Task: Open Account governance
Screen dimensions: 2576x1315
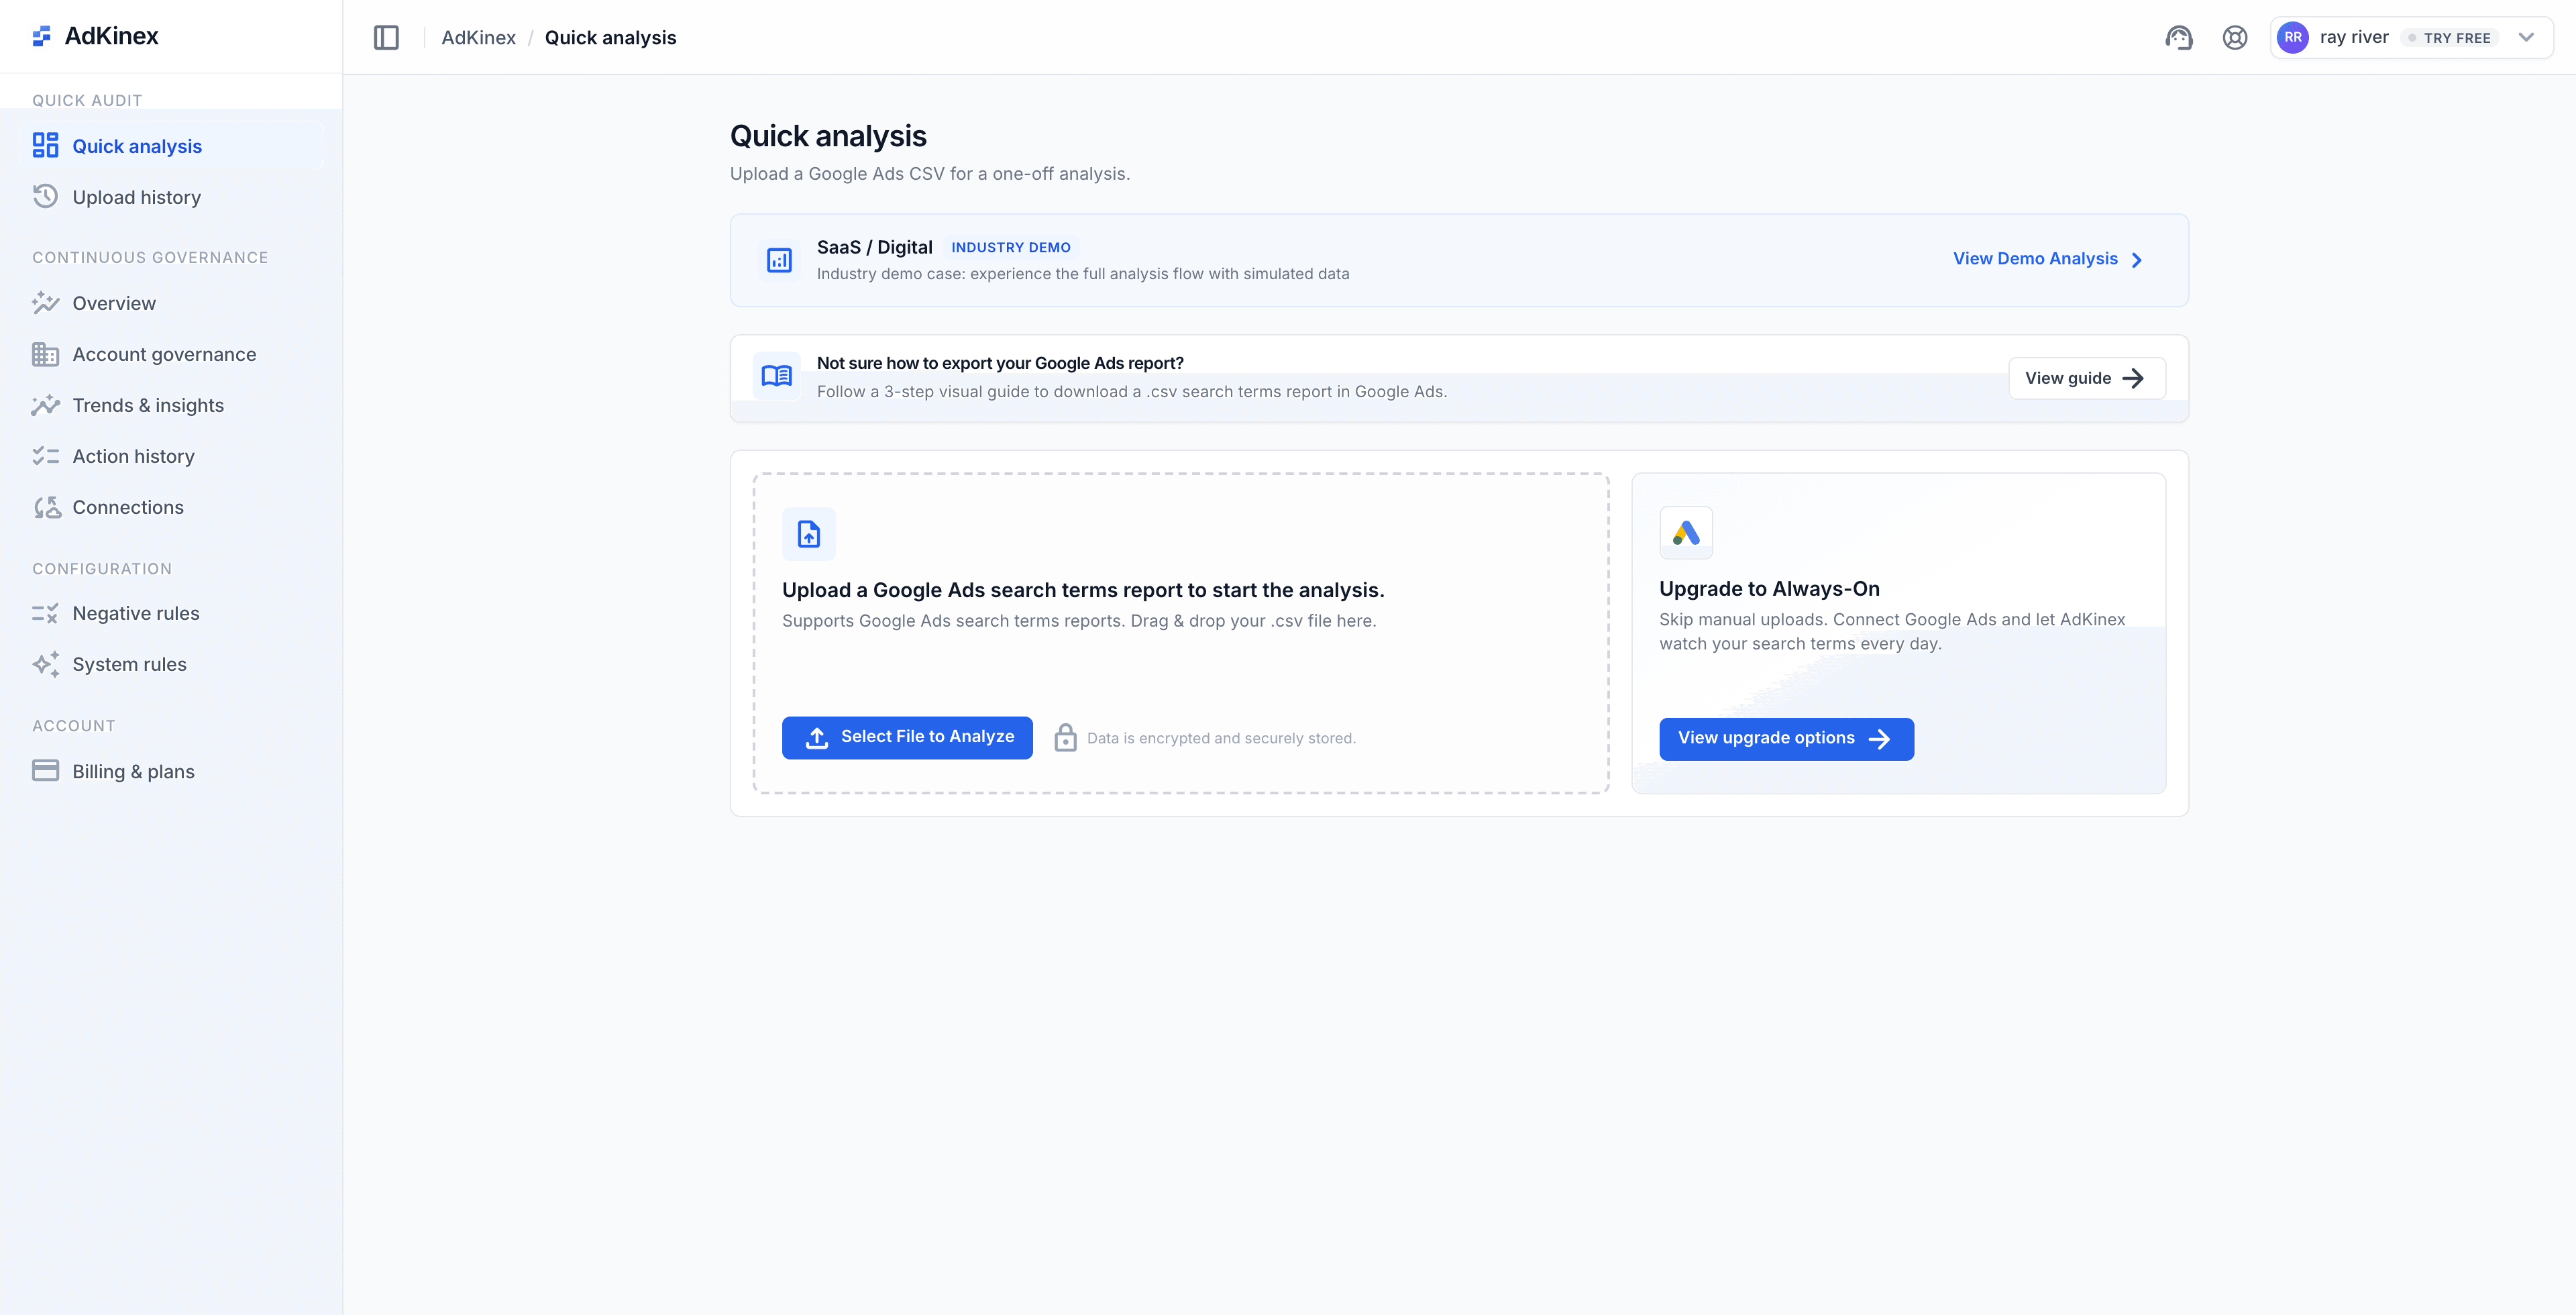Action: (x=171, y=354)
